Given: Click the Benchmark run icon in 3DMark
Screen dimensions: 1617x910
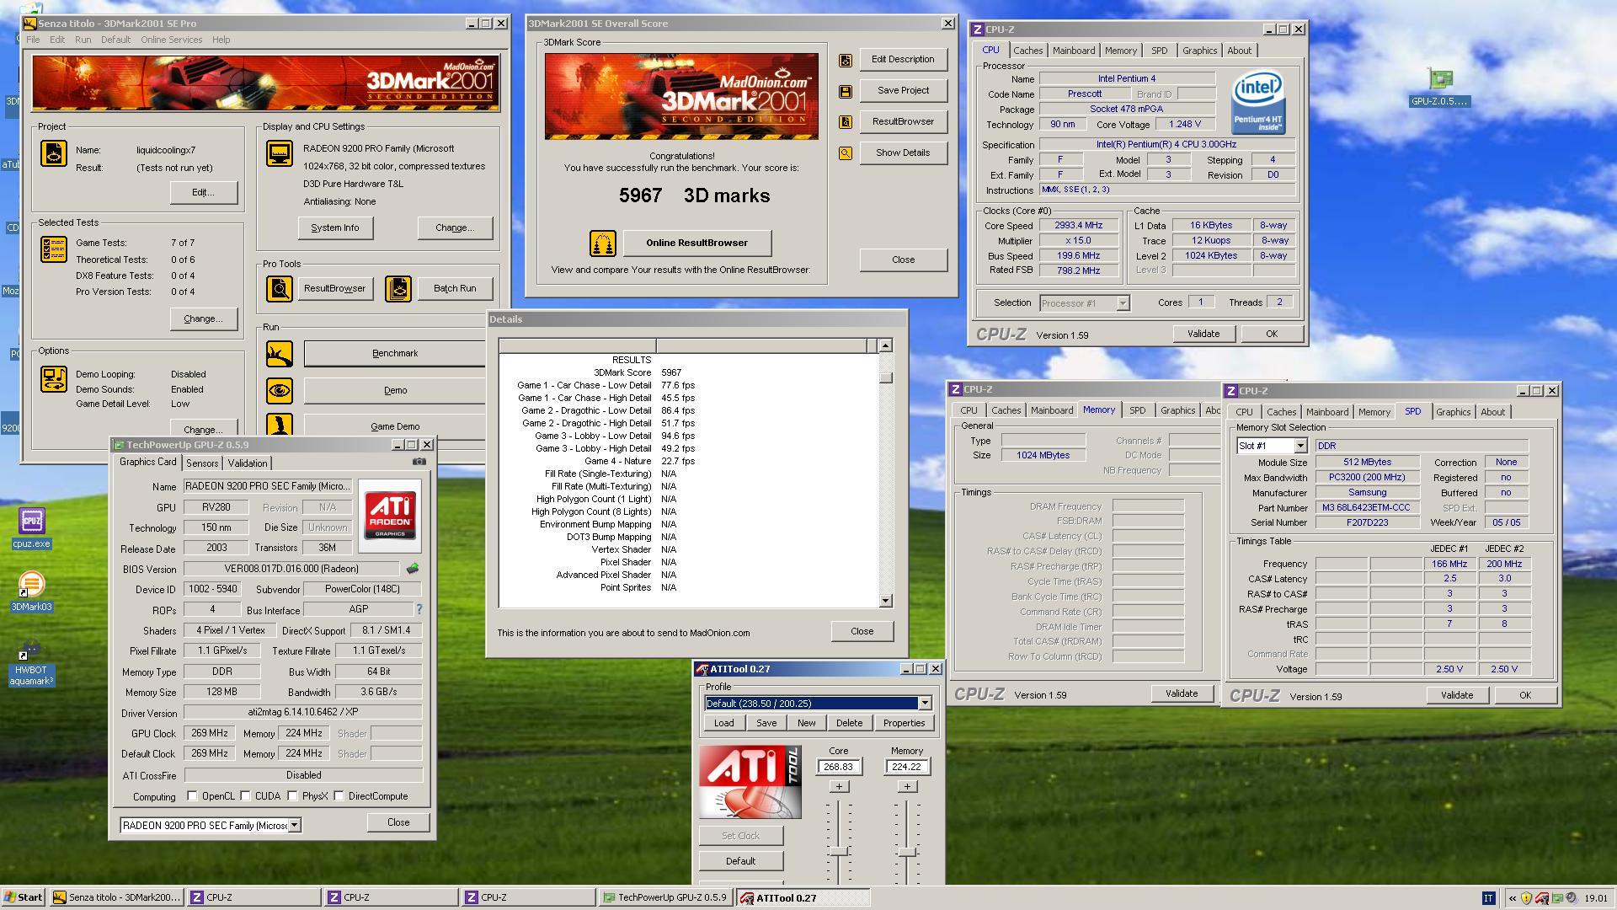Looking at the screenshot, I should click(x=280, y=354).
